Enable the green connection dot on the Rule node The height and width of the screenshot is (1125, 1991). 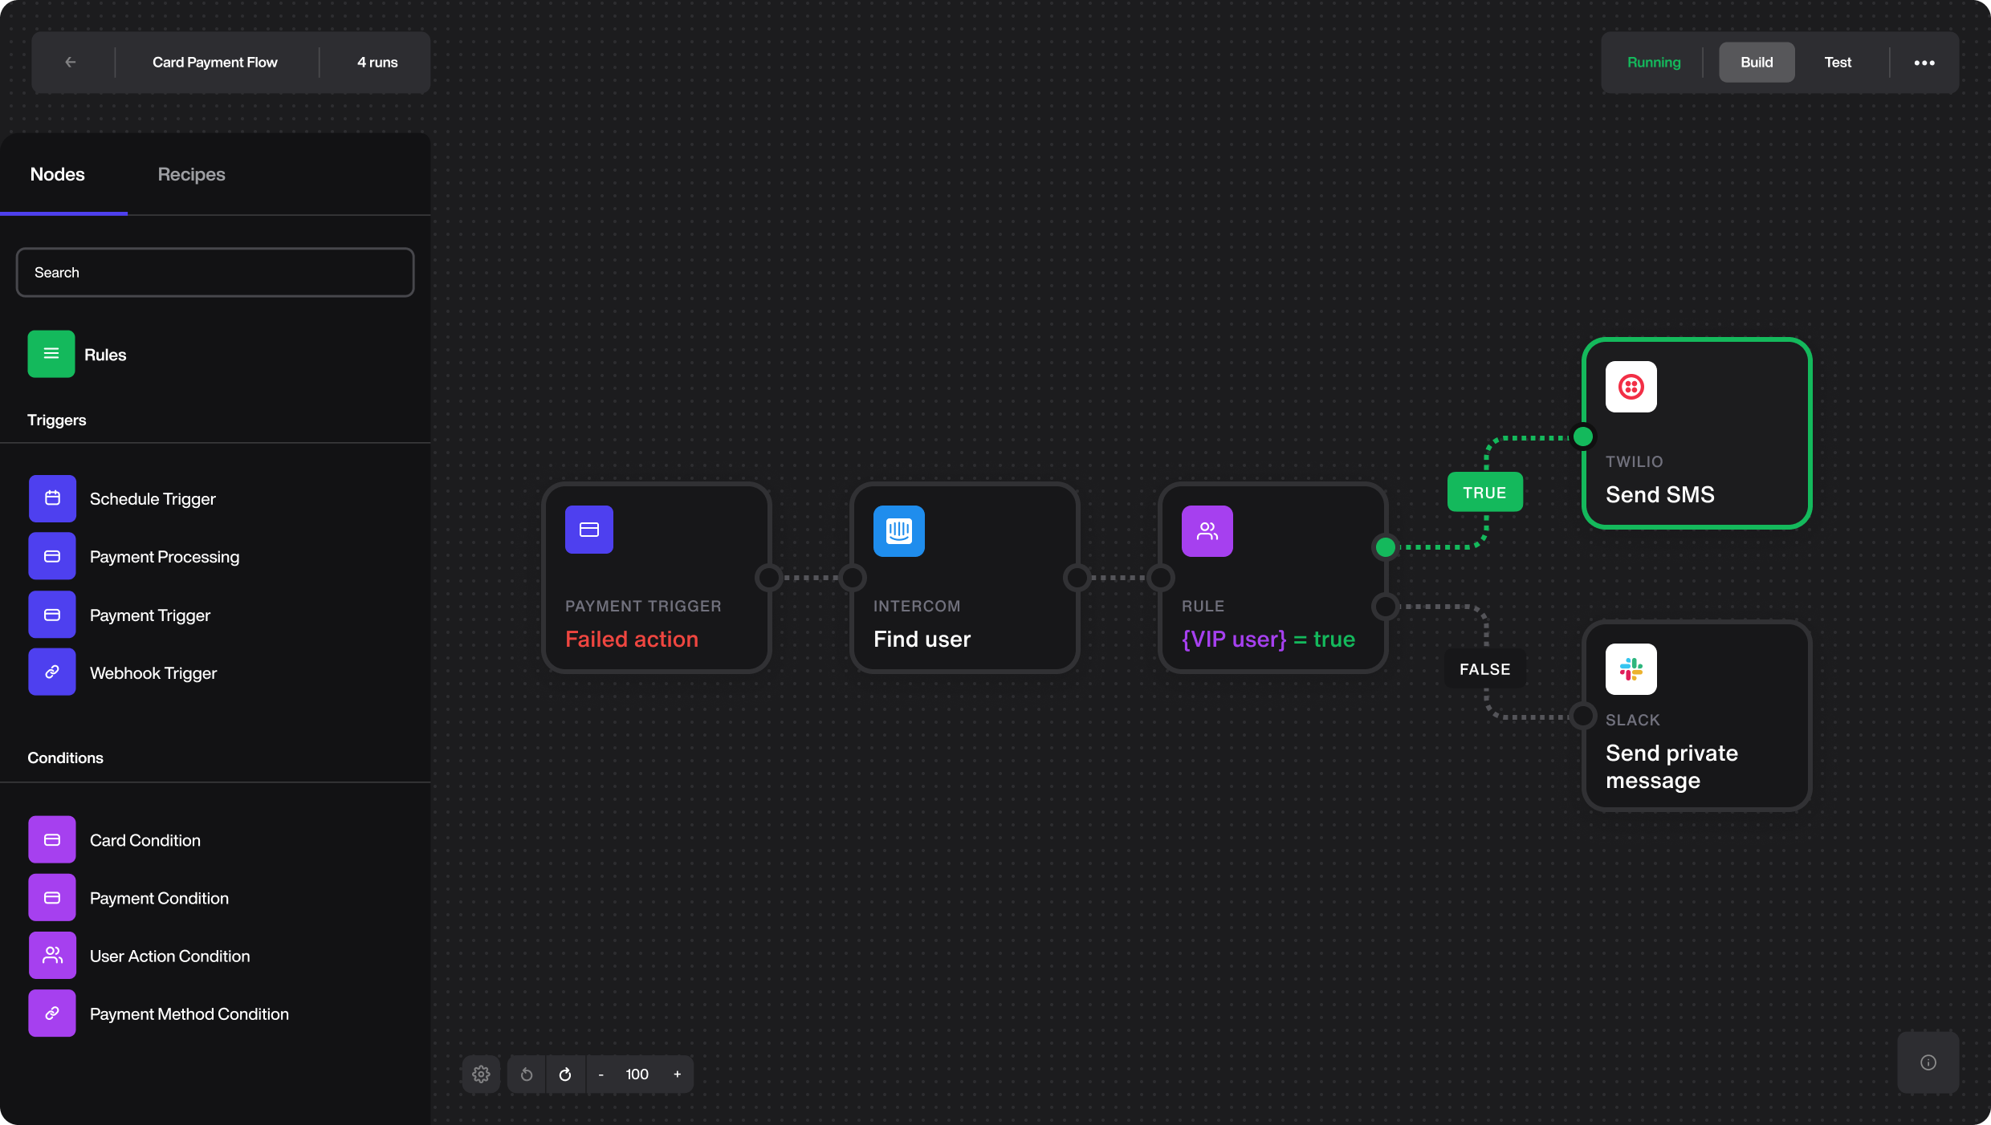point(1384,547)
